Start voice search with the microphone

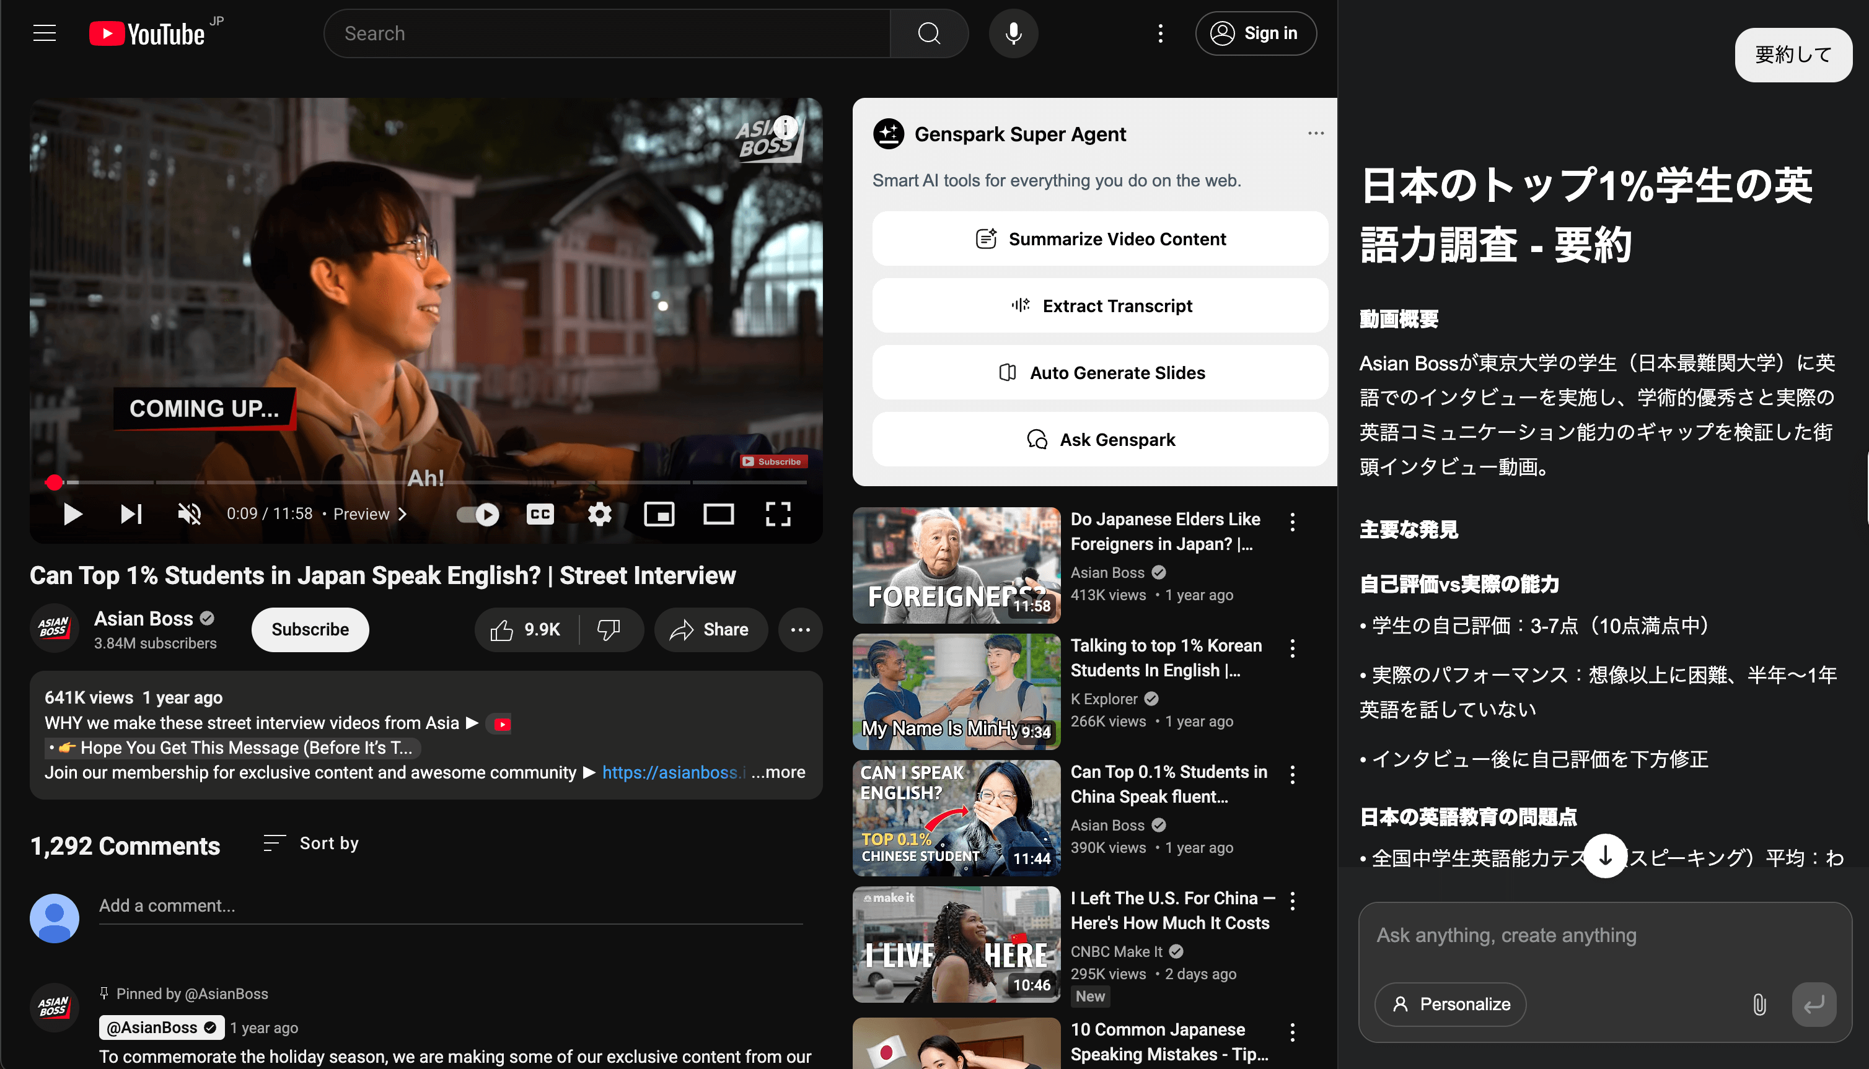1013,33
